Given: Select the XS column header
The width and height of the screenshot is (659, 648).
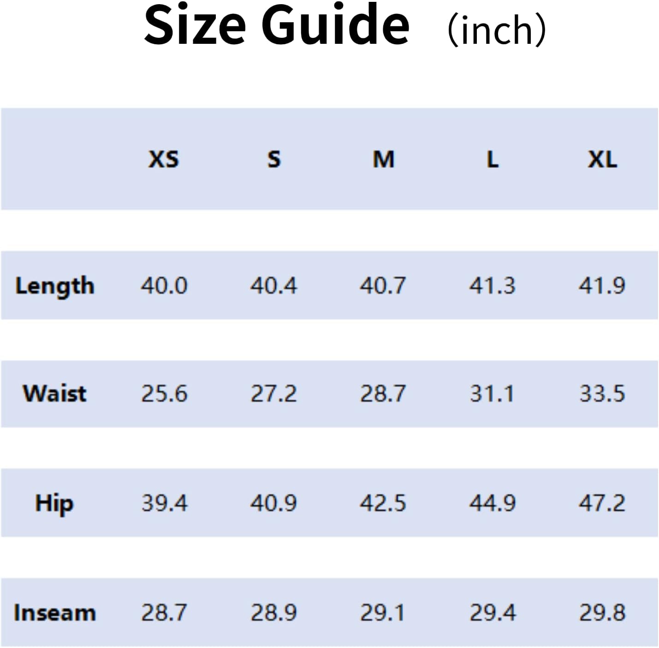Looking at the screenshot, I should 163,159.
